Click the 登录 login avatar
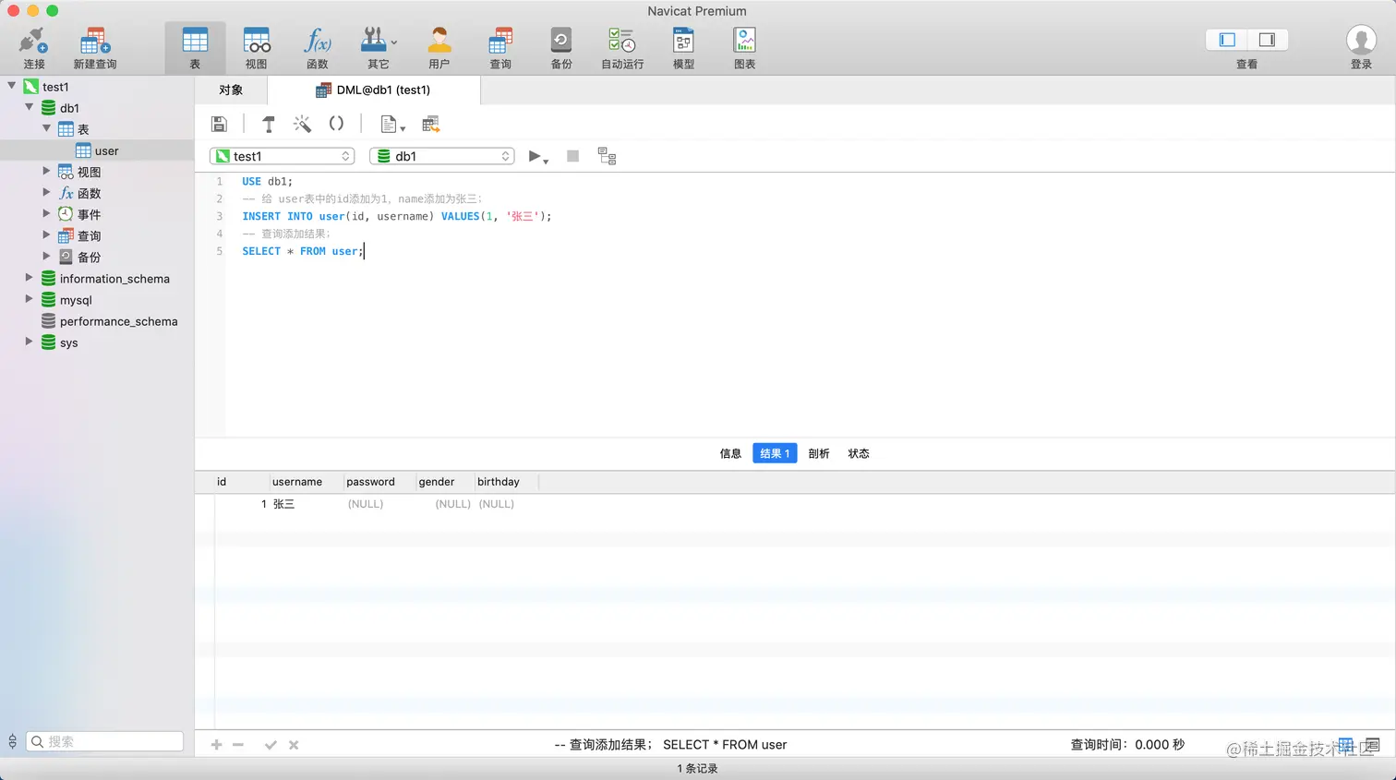 click(1361, 41)
